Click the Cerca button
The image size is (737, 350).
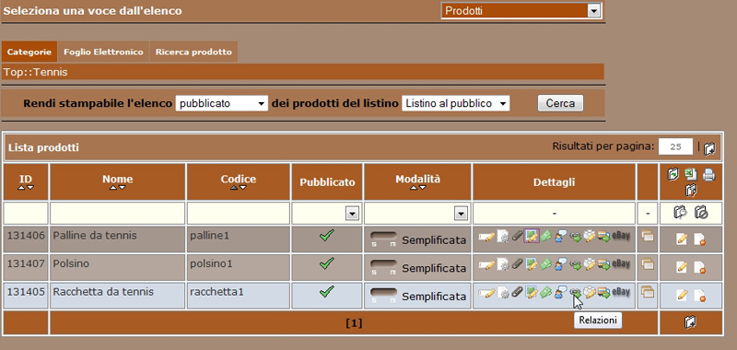pos(560,103)
